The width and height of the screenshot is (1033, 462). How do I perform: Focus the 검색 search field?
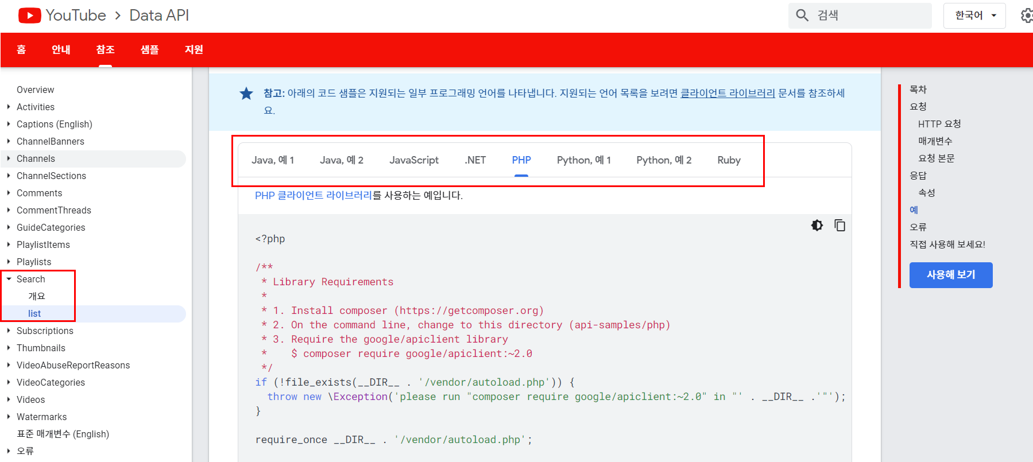pyautogui.click(x=860, y=15)
